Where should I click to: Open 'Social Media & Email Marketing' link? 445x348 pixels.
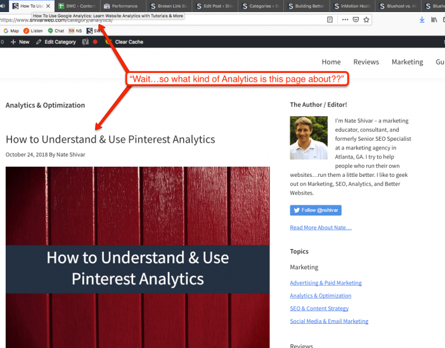click(329, 321)
